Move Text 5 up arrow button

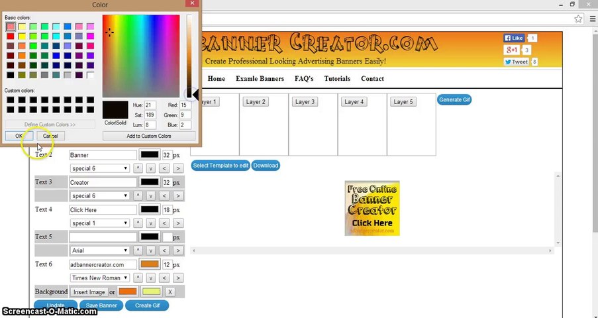point(138,250)
